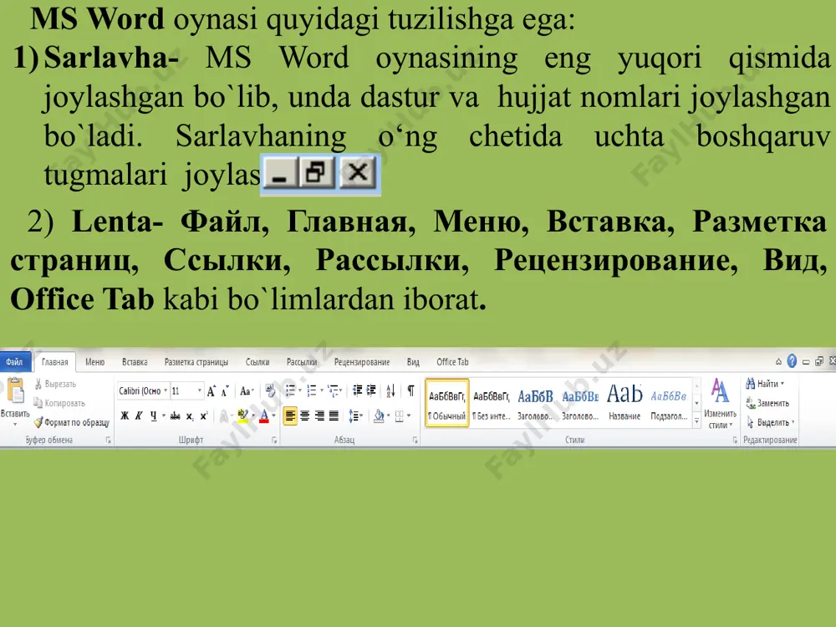Screen dimensions: 836x627
Task: Open Шрифт dialog launcher
Action: 274,440
